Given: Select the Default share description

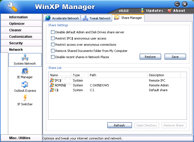Looking at the screenshot, I should [x=158, y=90].
